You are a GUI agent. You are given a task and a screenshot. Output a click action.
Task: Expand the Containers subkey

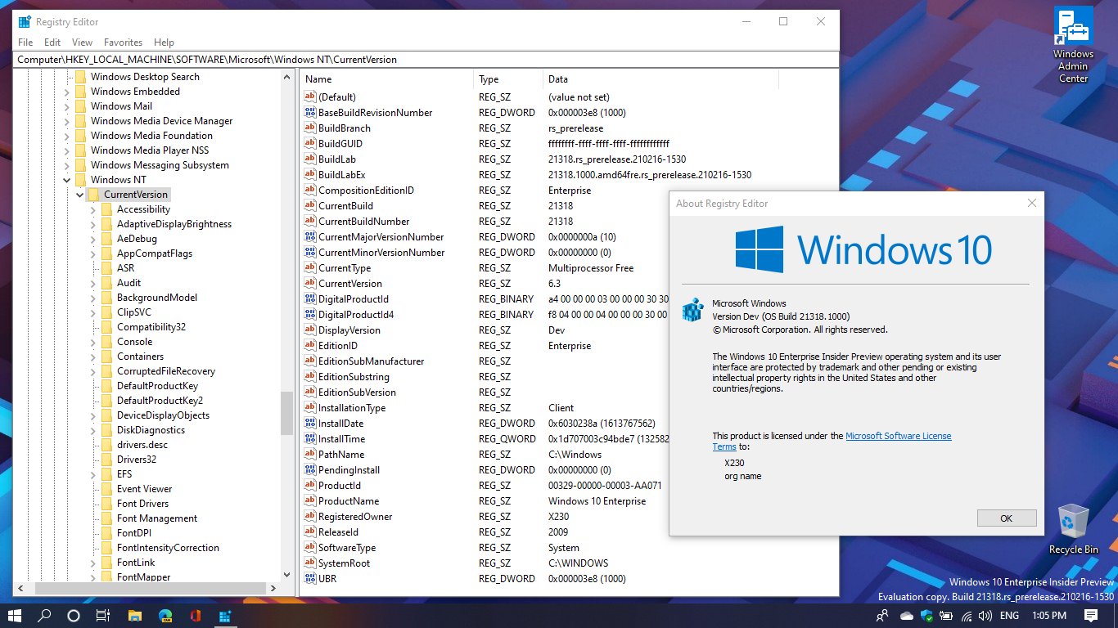point(93,357)
